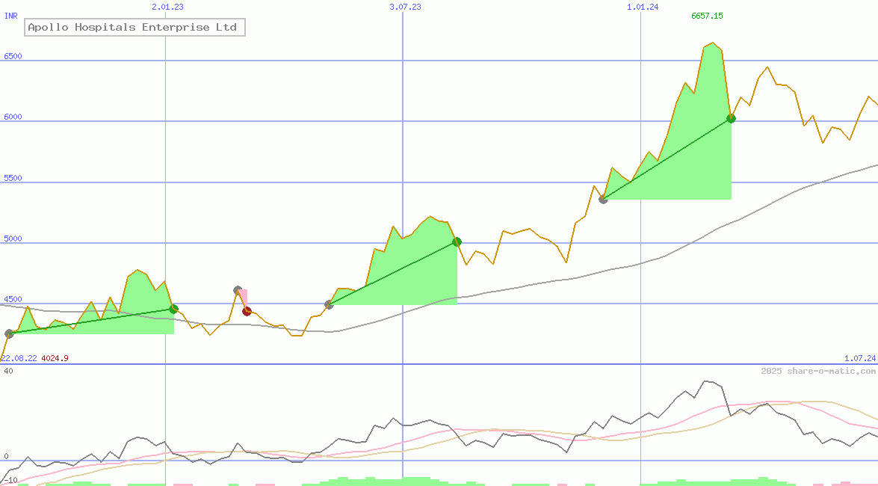Select the gray entry marker near the 4500 line
The width and height of the screenshot is (878, 486).
tap(329, 304)
